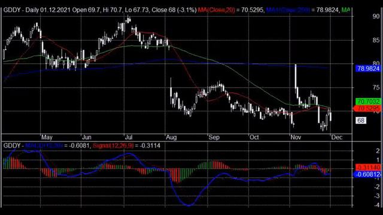Screen dimensions: 383x215
Task: Click the "Lo 67.73" value in header
Action: click(x=136, y=10)
